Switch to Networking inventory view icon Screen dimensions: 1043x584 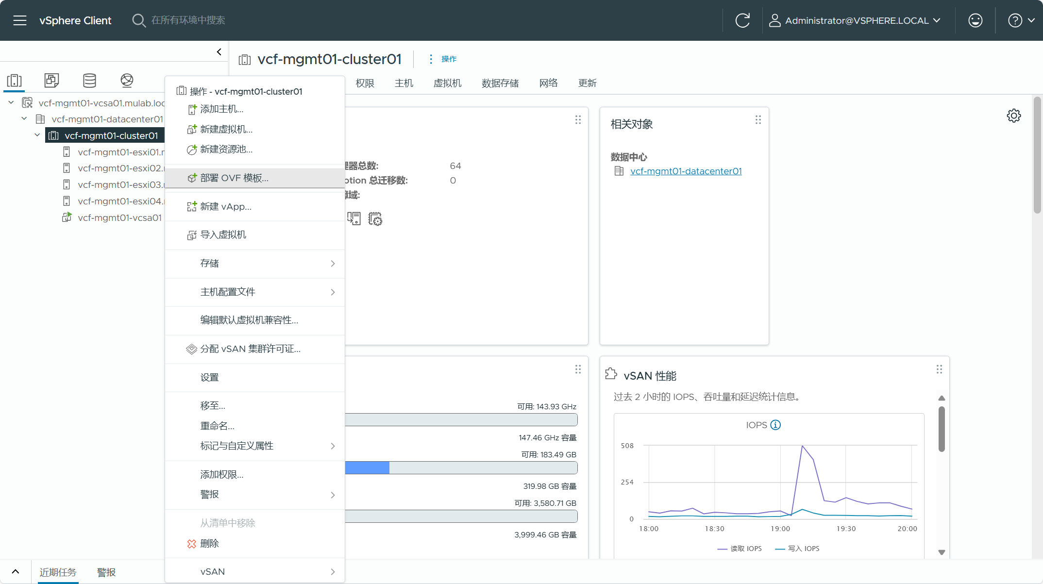pos(127,80)
